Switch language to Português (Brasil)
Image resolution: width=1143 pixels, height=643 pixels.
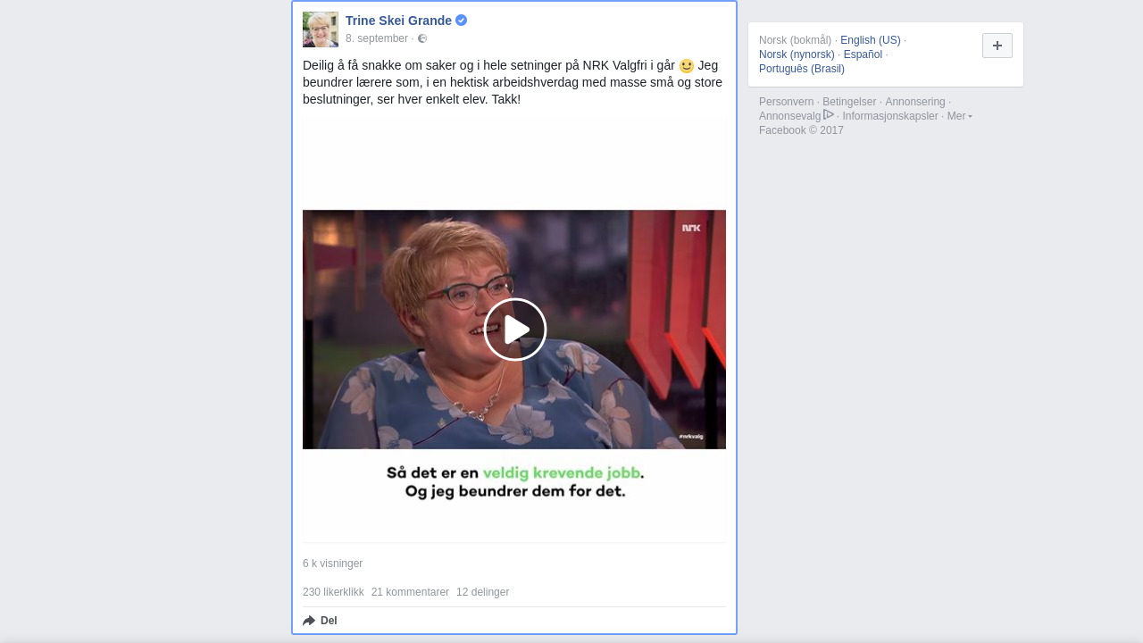click(x=802, y=69)
